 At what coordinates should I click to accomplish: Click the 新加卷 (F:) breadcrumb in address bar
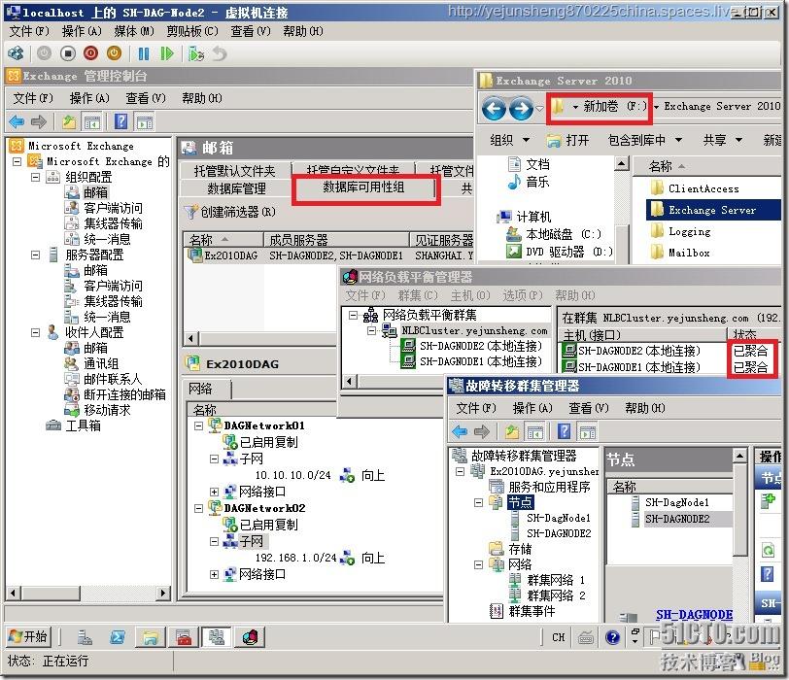pyautogui.click(x=614, y=106)
